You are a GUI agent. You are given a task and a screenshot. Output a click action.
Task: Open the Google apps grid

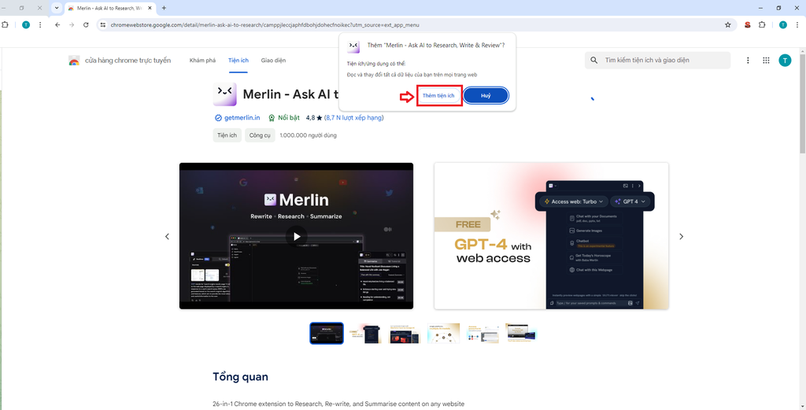tap(766, 60)
